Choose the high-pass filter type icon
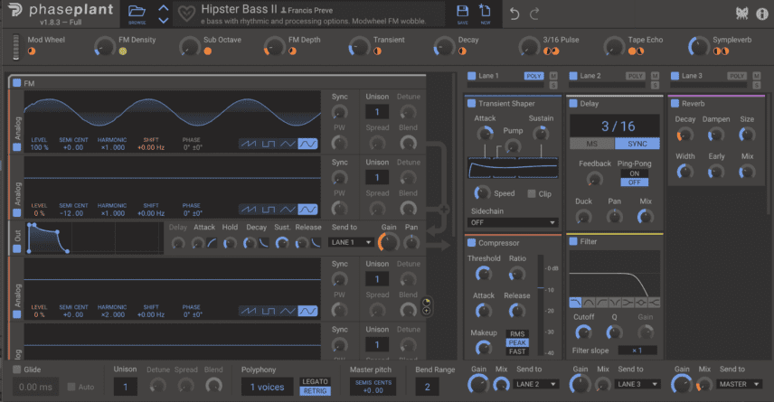The height and width of the screenshot is (402, 774). (x=601, y=303)
